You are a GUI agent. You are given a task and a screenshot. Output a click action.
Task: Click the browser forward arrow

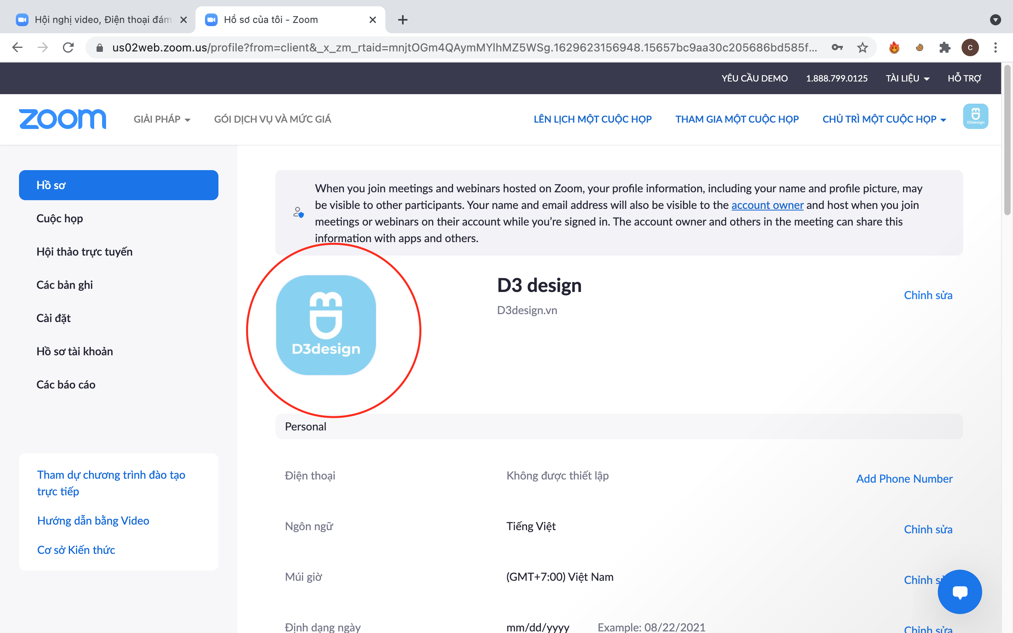point(43,47)
